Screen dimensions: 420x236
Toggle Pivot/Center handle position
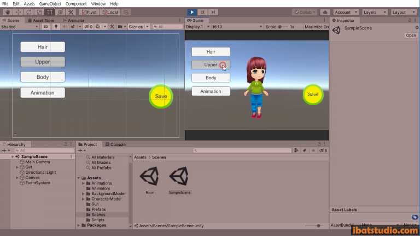point(89,12)
